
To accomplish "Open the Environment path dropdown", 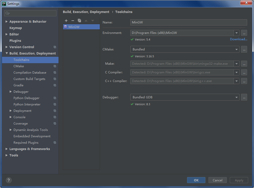I will 237,33.
